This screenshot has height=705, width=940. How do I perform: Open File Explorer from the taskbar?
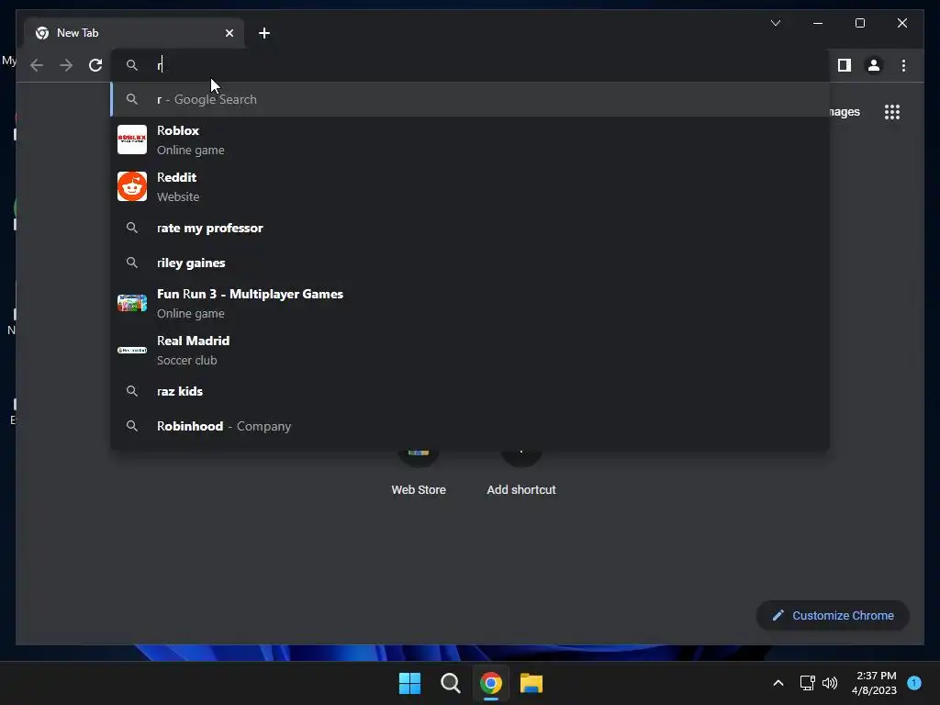pyautogui.click(x=532, y=683)
